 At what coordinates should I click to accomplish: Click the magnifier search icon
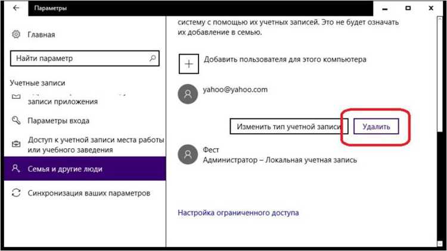(153, 58)
